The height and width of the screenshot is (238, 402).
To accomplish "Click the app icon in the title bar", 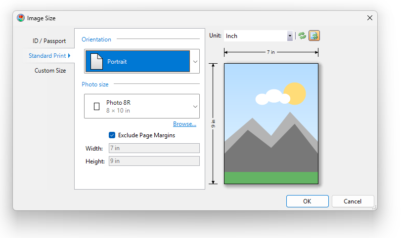I will click(x=21, y=18).
